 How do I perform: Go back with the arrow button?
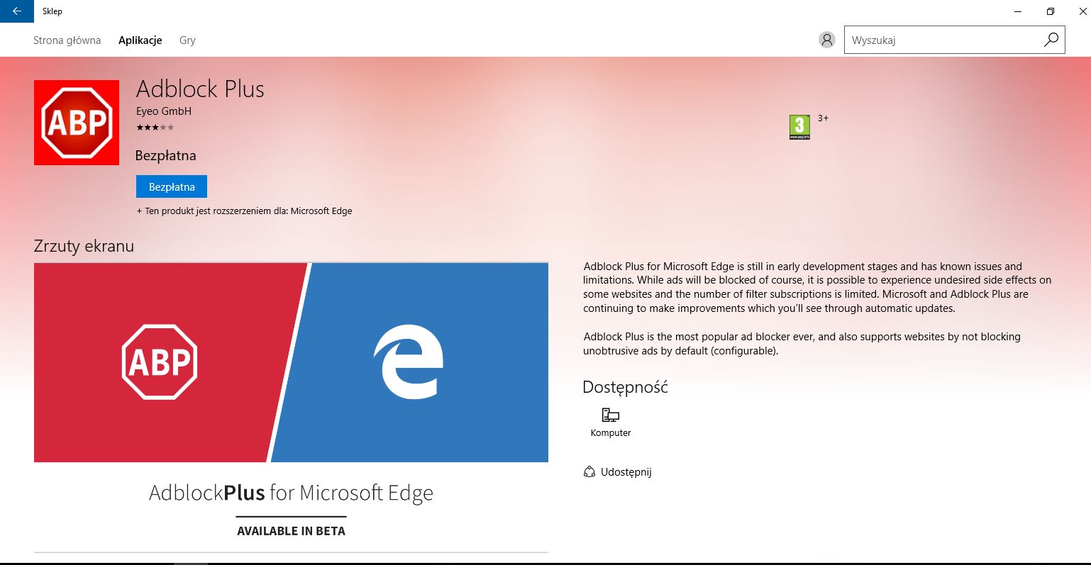pyautogui.click(x=16, y=11)
